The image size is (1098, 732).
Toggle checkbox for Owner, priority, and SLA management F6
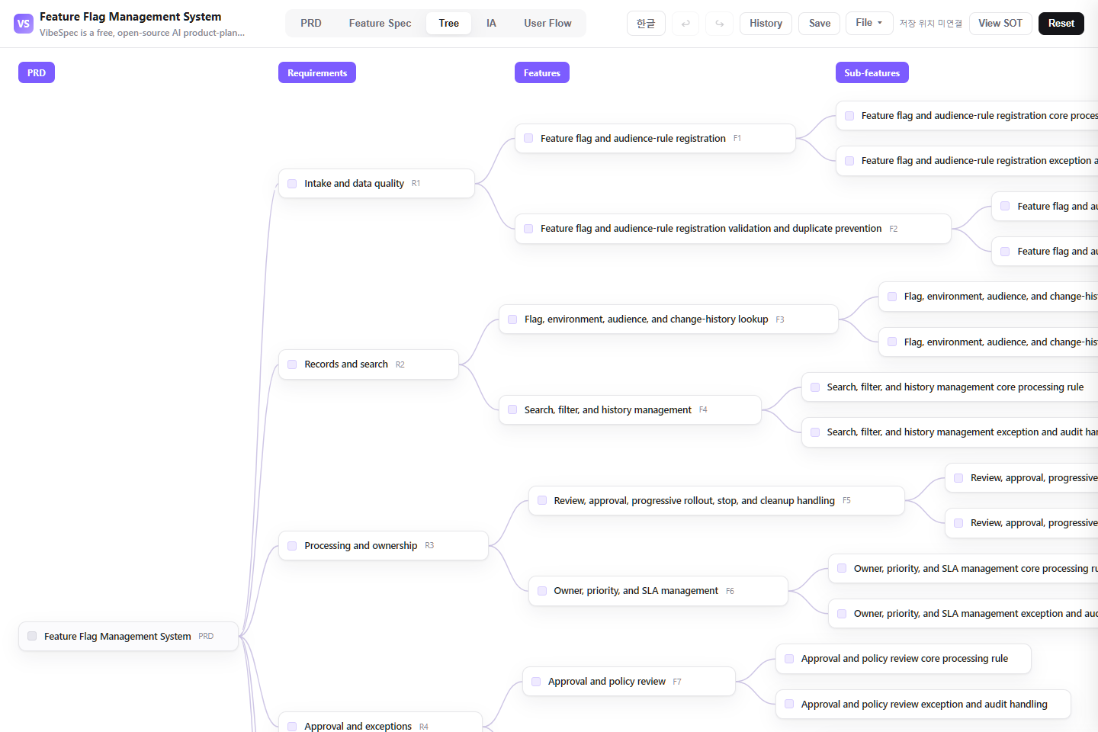[x=542, y=591]
